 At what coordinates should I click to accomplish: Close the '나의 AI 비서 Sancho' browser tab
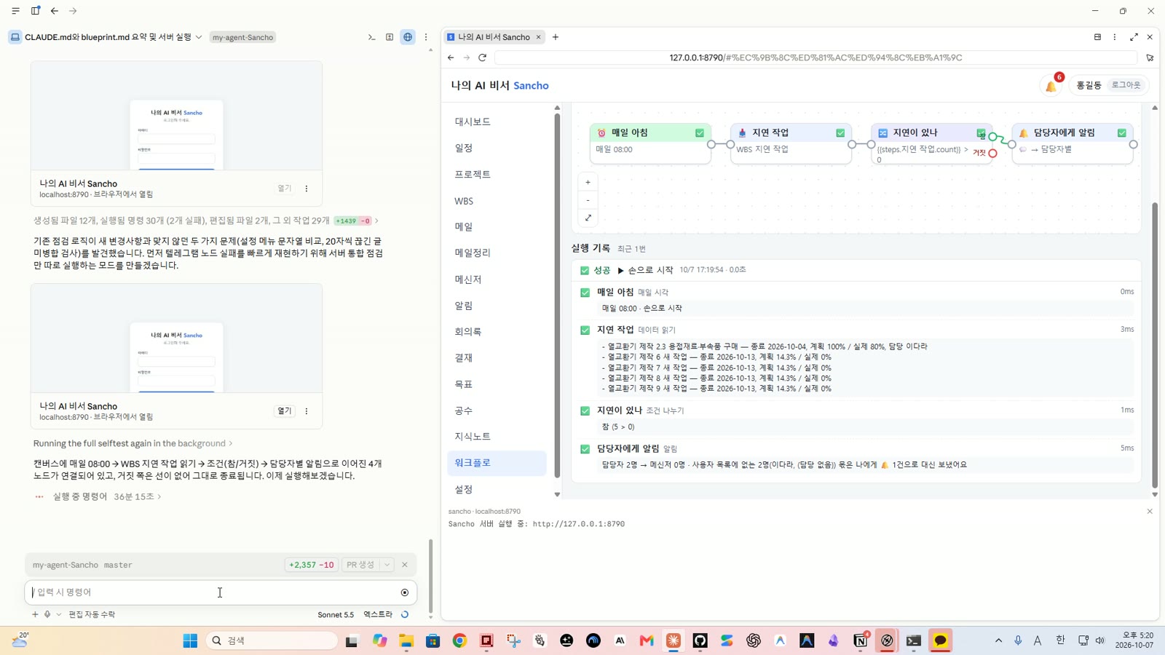pyautogui.click(x=539, y=37)
